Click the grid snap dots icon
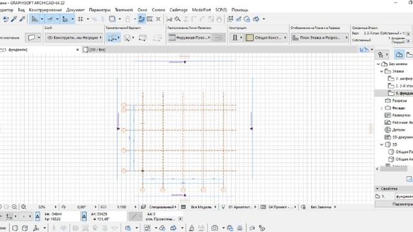This screenshot has height=232, width=413. click(81, 19)
